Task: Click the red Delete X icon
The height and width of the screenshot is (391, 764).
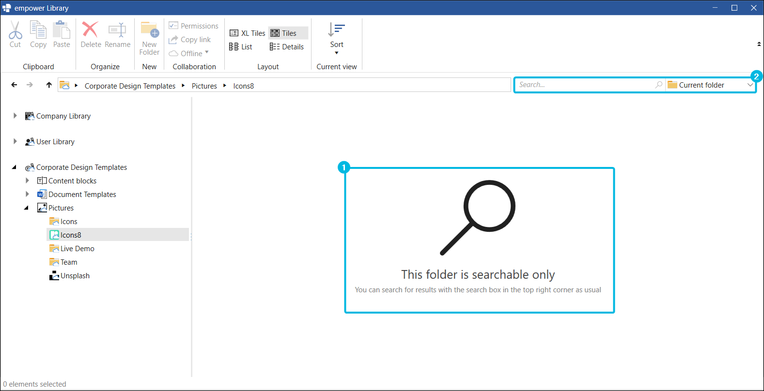Action: tap(90, 30)
